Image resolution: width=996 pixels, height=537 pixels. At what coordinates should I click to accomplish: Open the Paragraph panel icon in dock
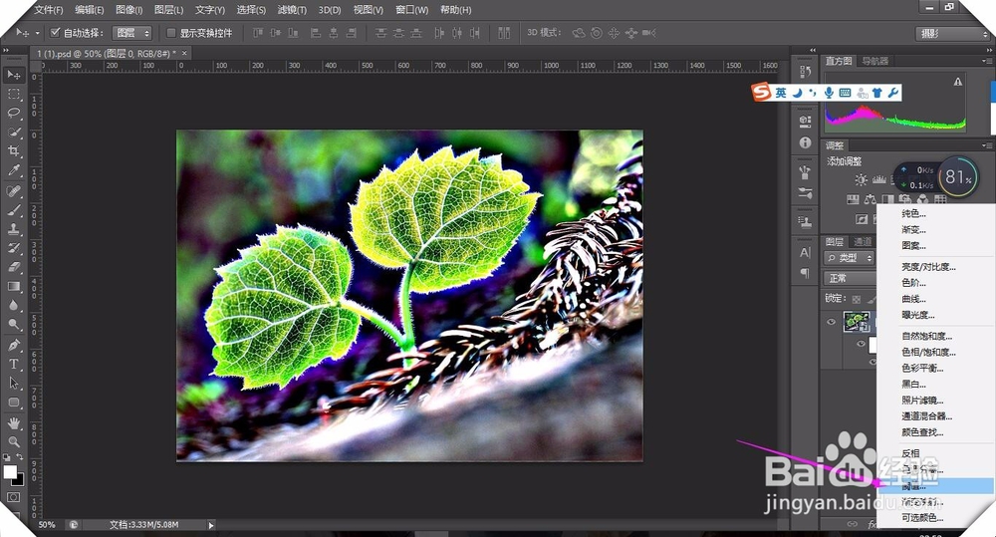(806, 273)
